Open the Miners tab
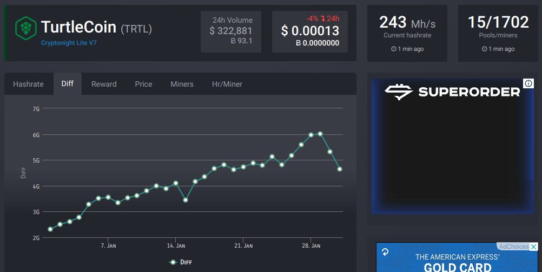This screenshot has width=542, height=272. [182, 84]
